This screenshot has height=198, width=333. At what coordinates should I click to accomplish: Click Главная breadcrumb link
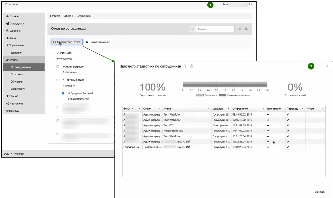[x=55, y=16]
